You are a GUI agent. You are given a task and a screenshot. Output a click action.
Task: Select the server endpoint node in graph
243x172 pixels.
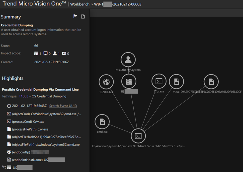pos(129,81)
